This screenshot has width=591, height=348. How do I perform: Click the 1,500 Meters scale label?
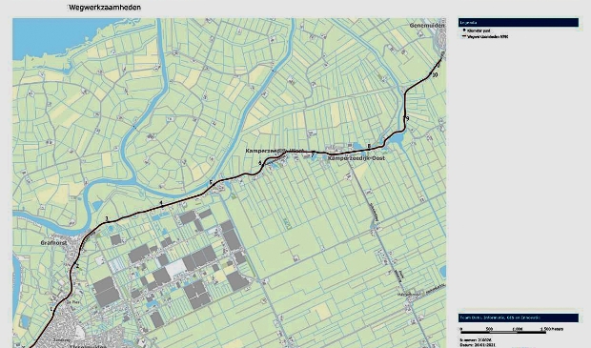pyautogui.click(x=552, y=329)
